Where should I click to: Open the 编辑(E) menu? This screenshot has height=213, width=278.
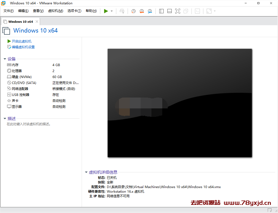tap(23, 11)
